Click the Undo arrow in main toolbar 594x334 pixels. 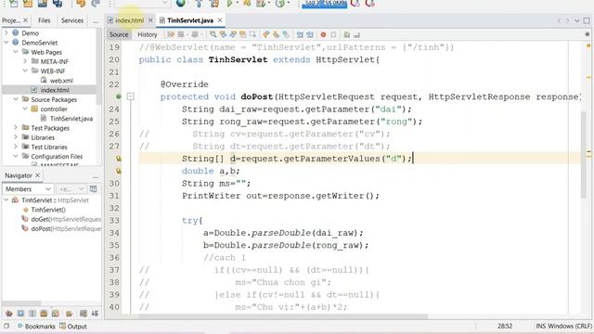click(81, 4)
